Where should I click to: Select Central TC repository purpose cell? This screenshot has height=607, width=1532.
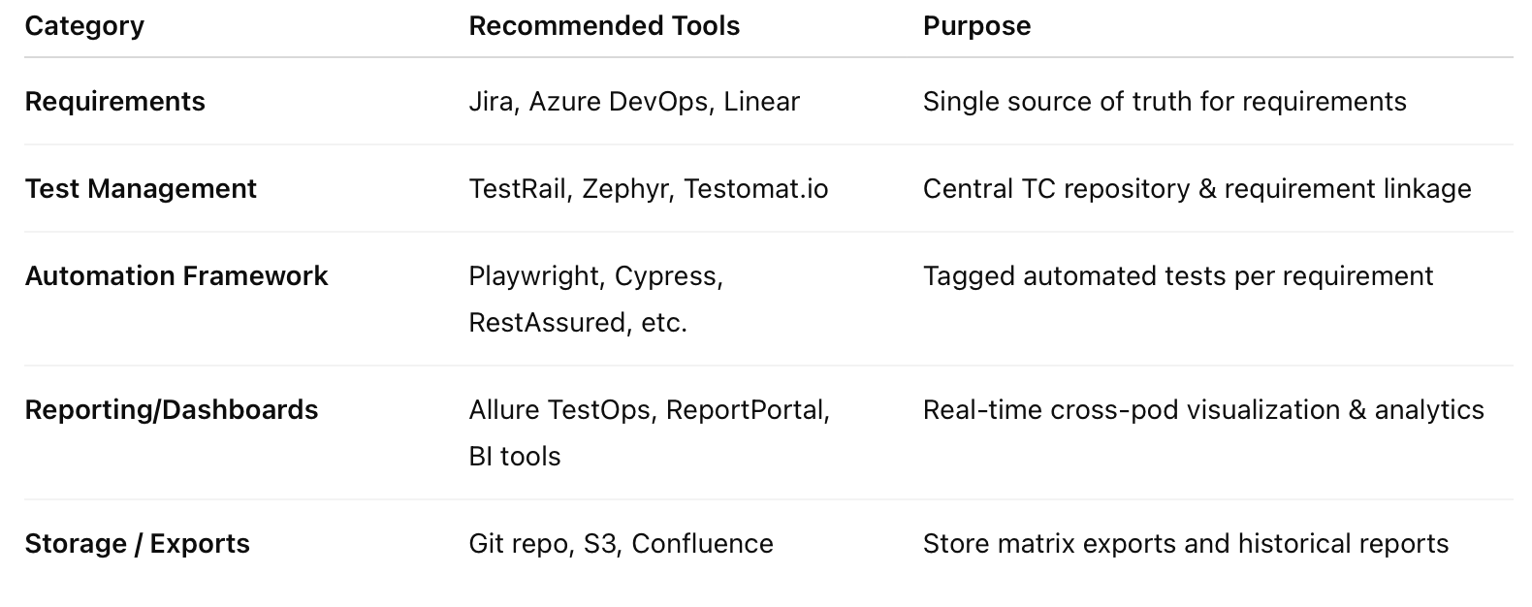tap(1197, 189)
